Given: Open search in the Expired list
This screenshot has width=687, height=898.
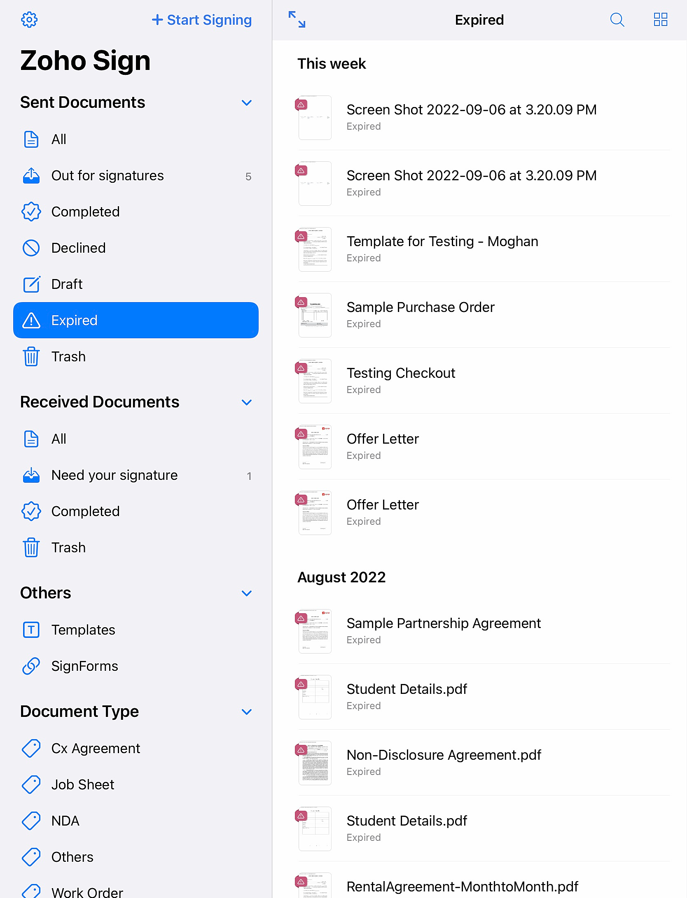Looking at the screenshot, I should point(617,19).
